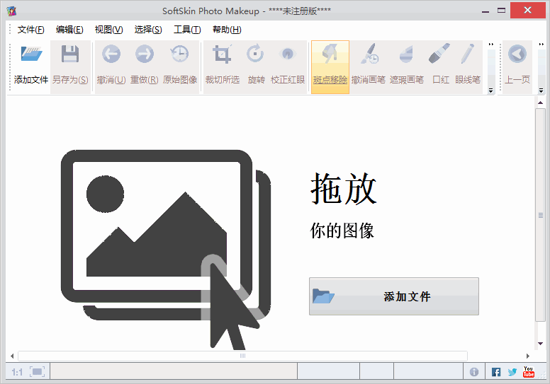Open the Facebook icon link
Viewport: 550px width, 384px height.
(x=496, y=372)
